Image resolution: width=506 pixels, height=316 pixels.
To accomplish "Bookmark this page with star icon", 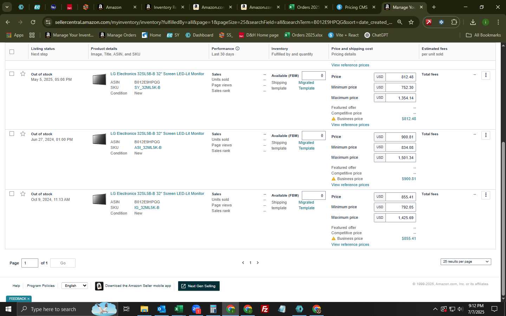I will coord(411,22).
